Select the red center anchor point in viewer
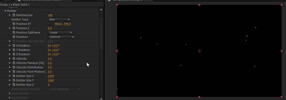The height and width of the screenshot is (100, 286). click(199, 51)
